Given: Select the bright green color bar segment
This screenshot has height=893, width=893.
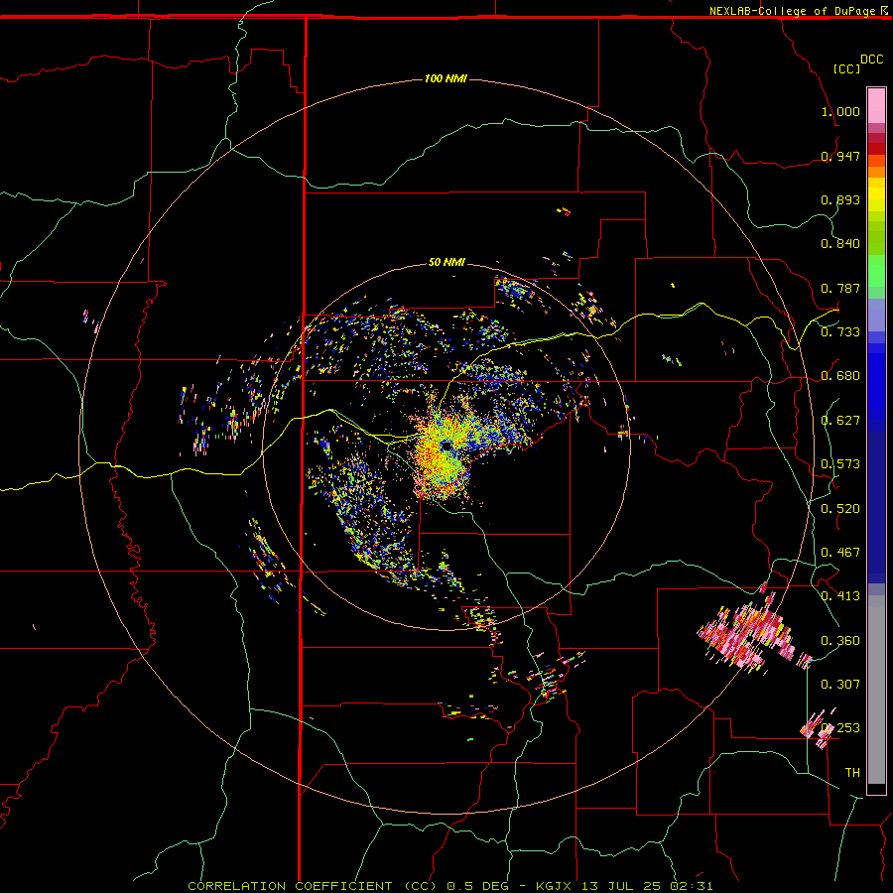Looking at the screenshot, I should click(x=876, y=271).
